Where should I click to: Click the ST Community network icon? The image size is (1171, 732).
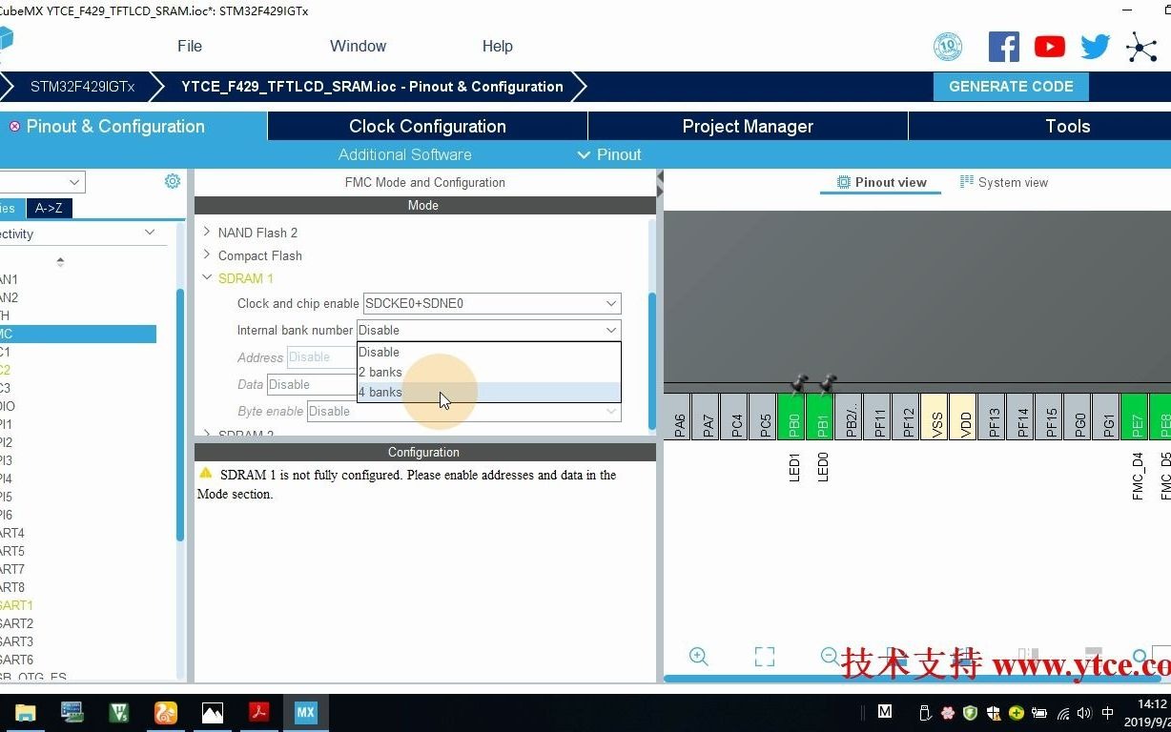pyautogui.click(x=1140, y=46)
